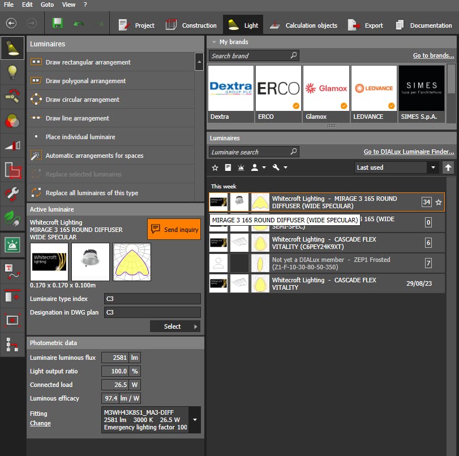Open the View menu
Viewport: 459px width, 456px height.
pos(68,5)
